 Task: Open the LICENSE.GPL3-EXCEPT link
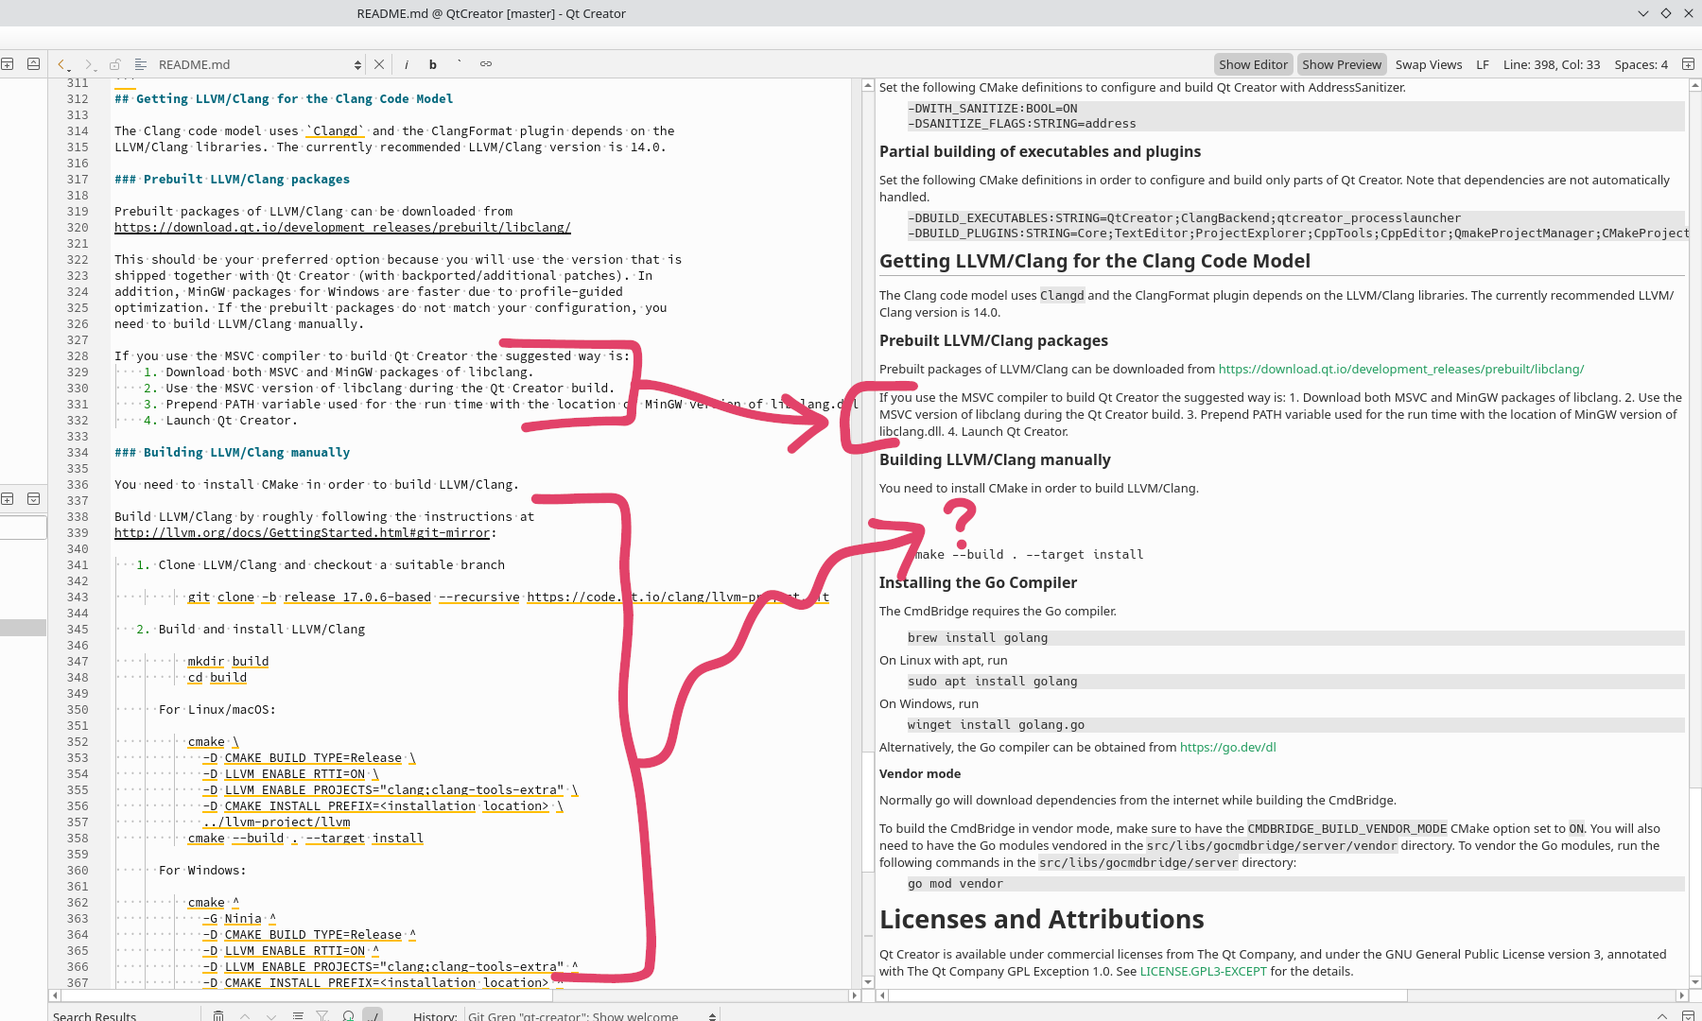[x=1203, y=971]
